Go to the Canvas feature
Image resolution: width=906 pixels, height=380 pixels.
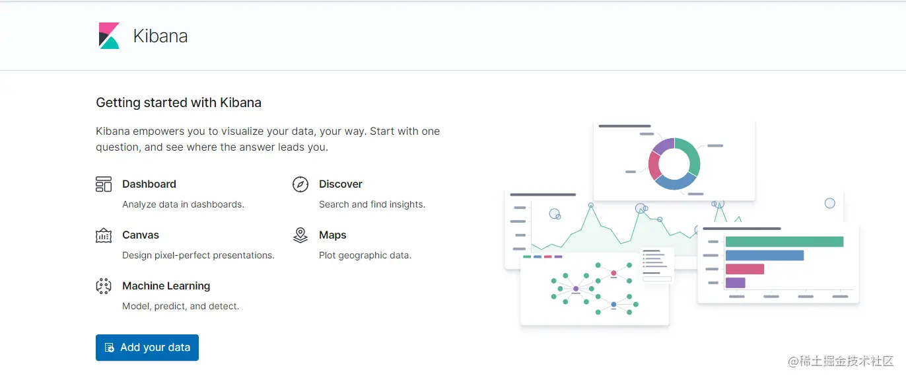(141, 235)
